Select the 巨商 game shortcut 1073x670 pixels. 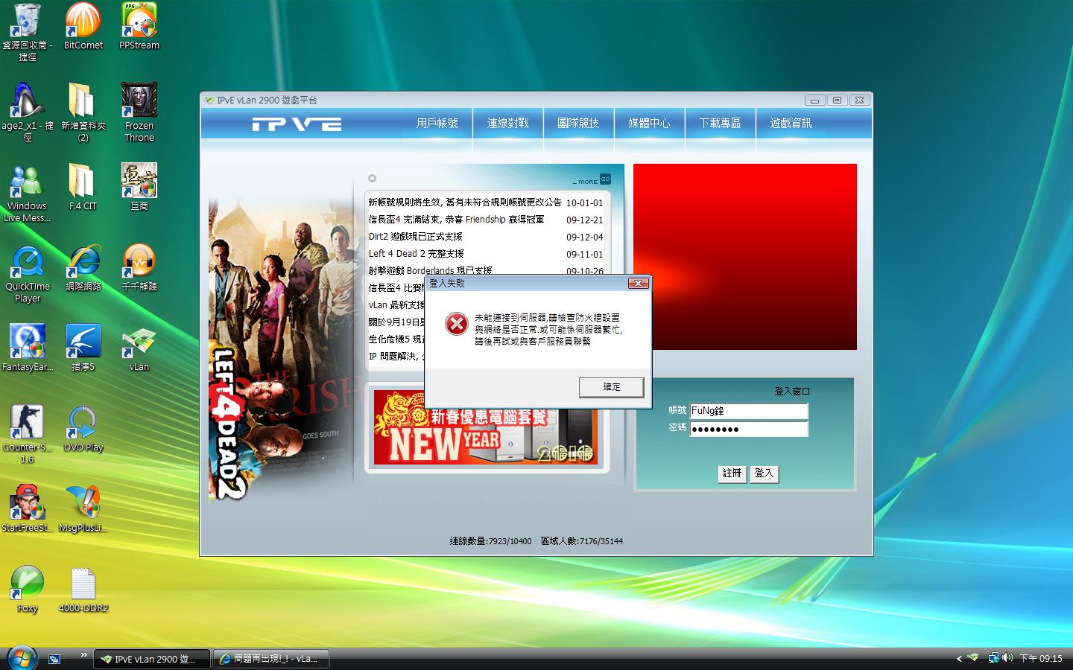(x=139, y=187)
